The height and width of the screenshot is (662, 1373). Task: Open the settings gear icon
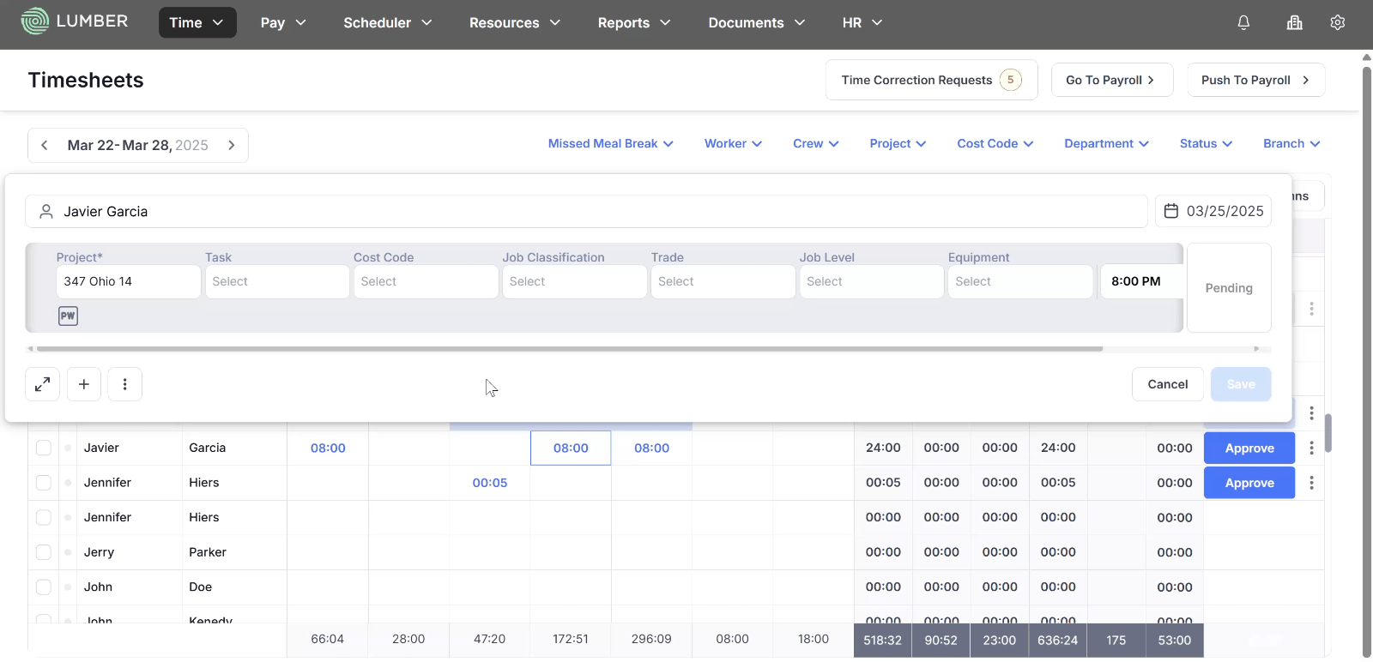coord(1338,23)
